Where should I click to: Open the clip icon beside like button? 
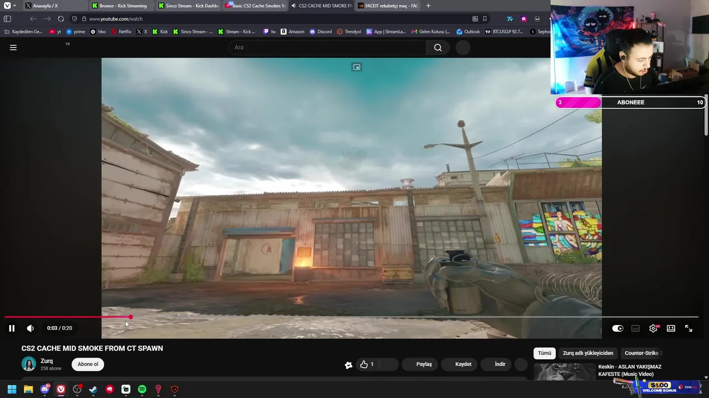coord(348,365)
